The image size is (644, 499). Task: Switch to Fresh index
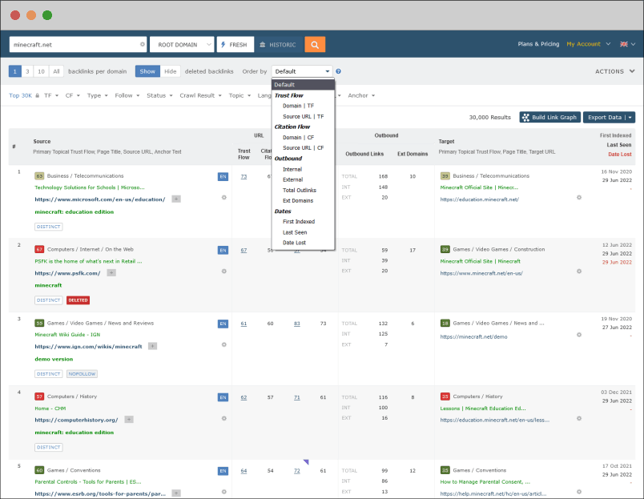pyautogui.click(x=235, y=44)
